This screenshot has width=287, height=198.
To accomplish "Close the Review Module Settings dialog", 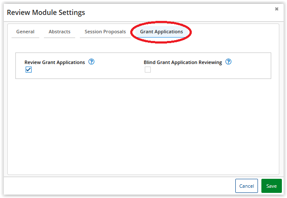I will tap(277, 9).
